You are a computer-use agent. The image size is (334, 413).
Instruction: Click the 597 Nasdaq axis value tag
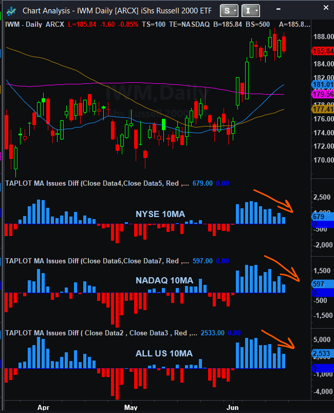coord(323,284)
